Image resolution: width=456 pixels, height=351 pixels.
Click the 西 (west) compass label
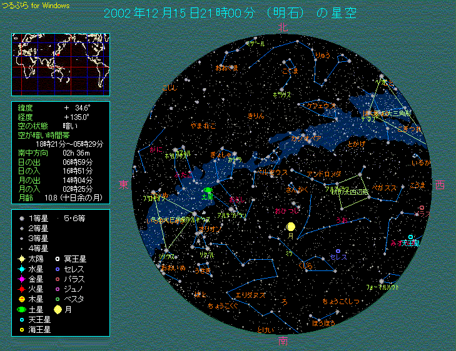pos(440,185)
